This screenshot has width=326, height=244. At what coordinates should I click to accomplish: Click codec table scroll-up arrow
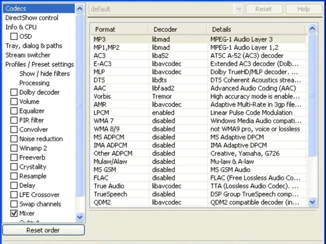point(312,28)
